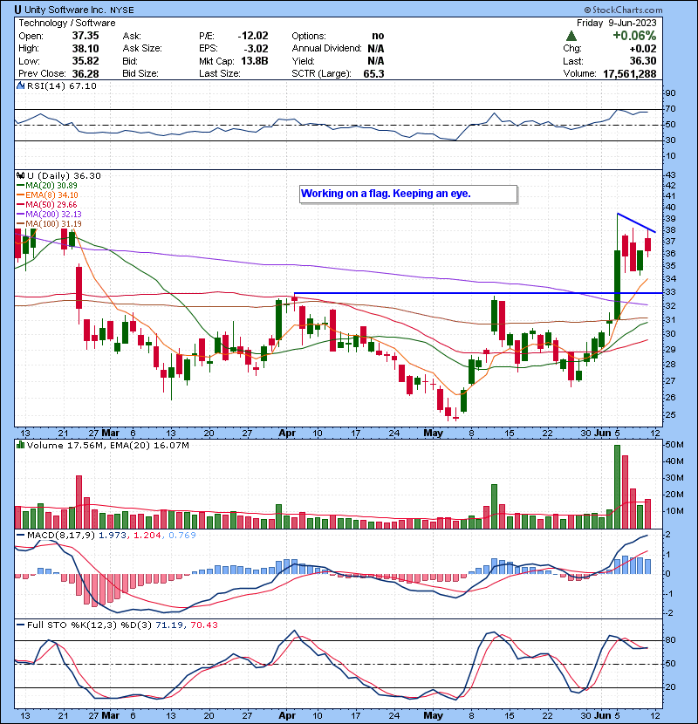The image size is (698, 724).
Task: Click the '80' stochastic axis label
Action: [x=670, y=640]
